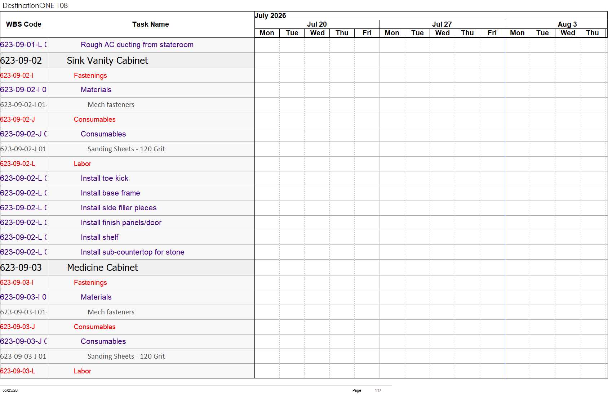Click Mon column under Aug 3
The width and height of the screenshot is (608, 395).
pos(517,33)
